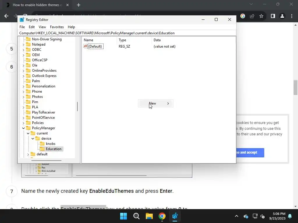This screenshot has width=298, height=223.
Task: Click the Google icon in Chrome address bar
Action: click(242, 16)
